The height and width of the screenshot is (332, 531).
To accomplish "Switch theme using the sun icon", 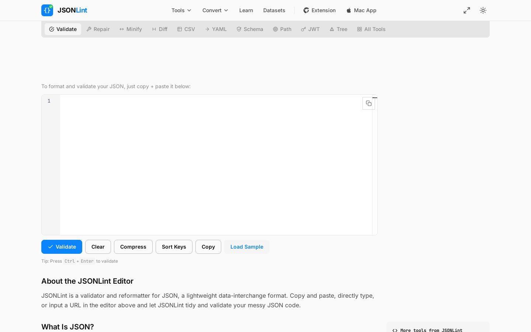I will point(483,10).
